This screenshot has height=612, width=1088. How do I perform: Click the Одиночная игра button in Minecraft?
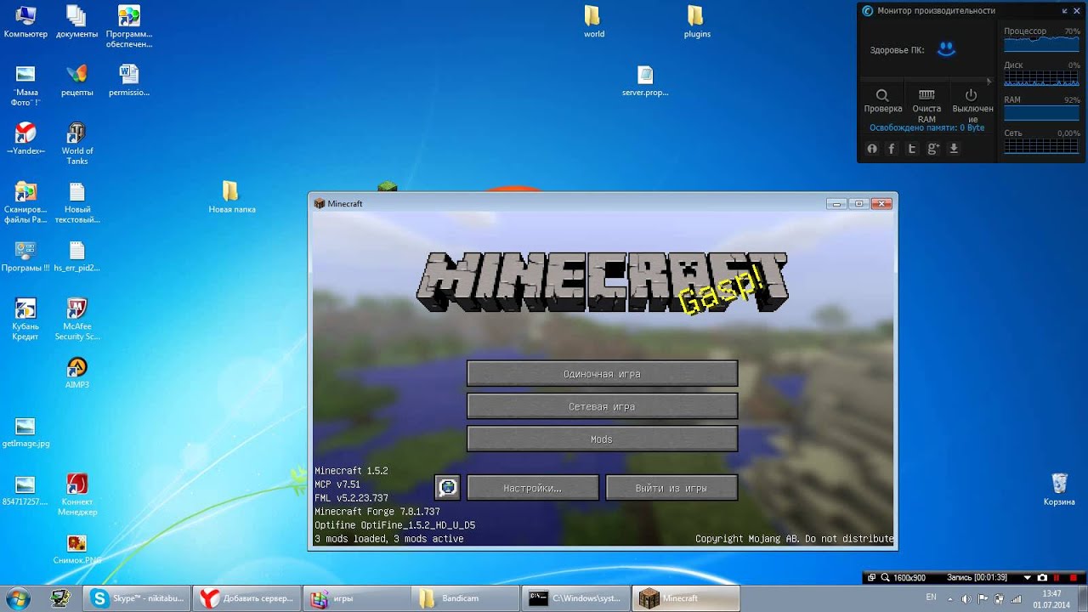[602, 374]
